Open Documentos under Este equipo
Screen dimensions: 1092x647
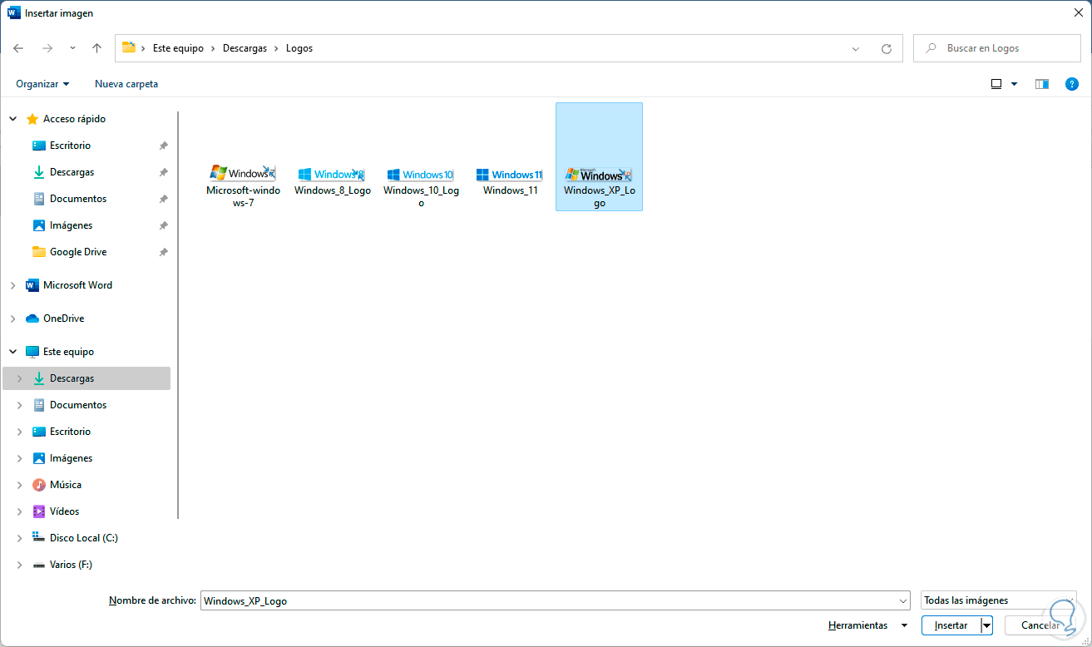pyautogui.click(x=78, y=405)
